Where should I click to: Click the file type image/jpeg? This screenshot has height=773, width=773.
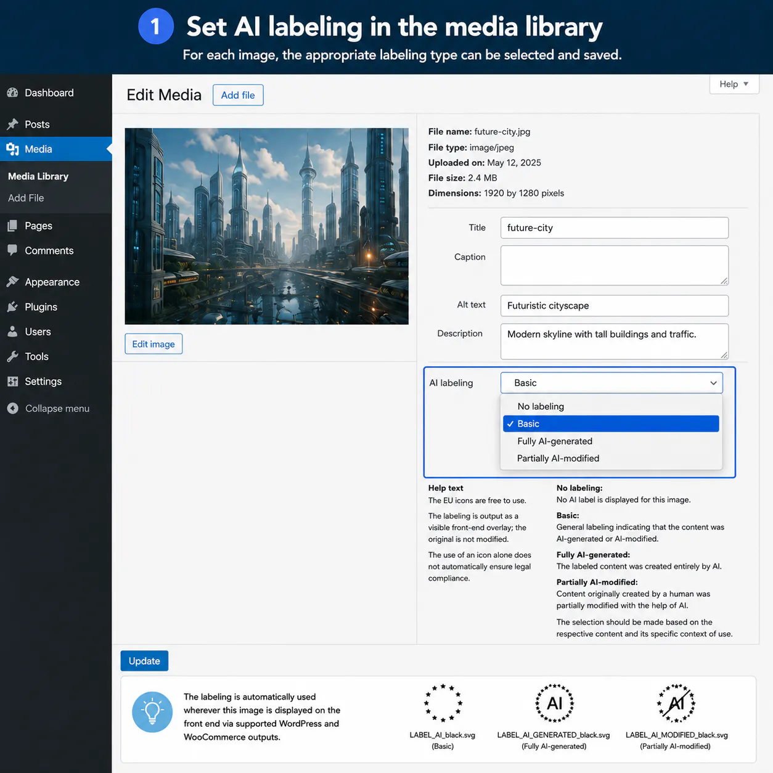492,147
